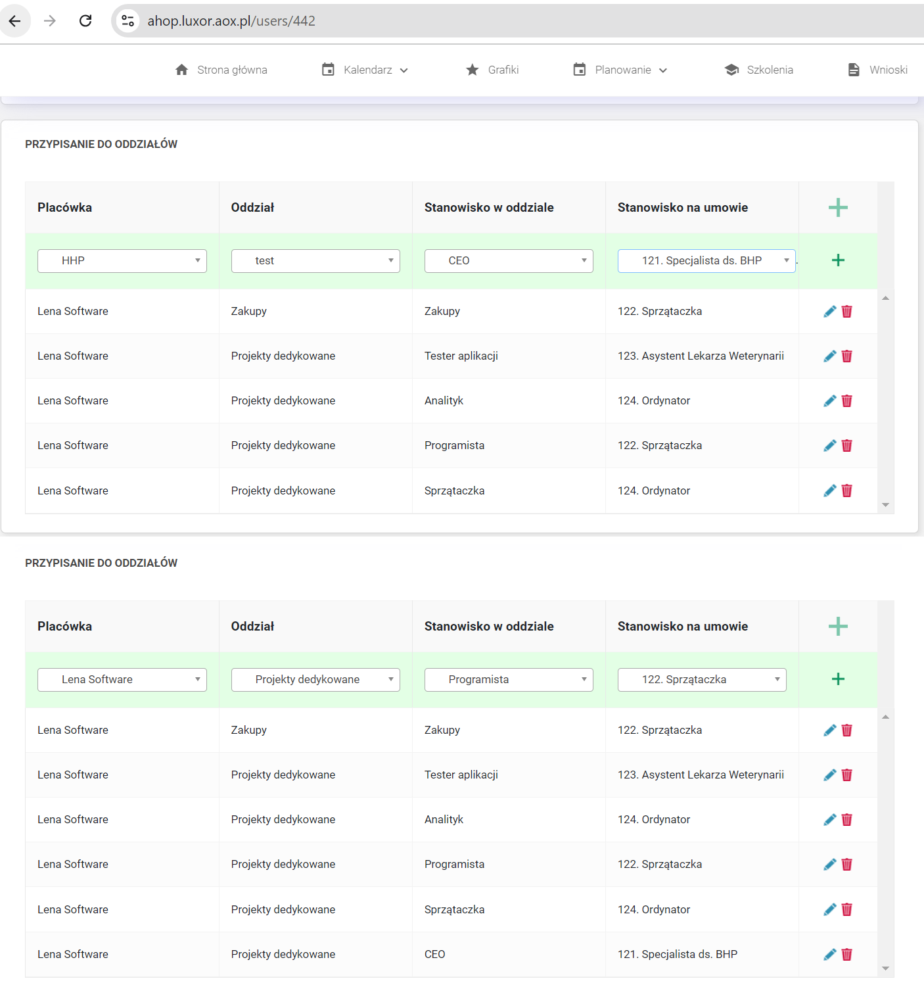924x983 pixels.
Task: Open the CEO Stanowisko w oddziale dropdown
Action: click(x=509, y=261)
